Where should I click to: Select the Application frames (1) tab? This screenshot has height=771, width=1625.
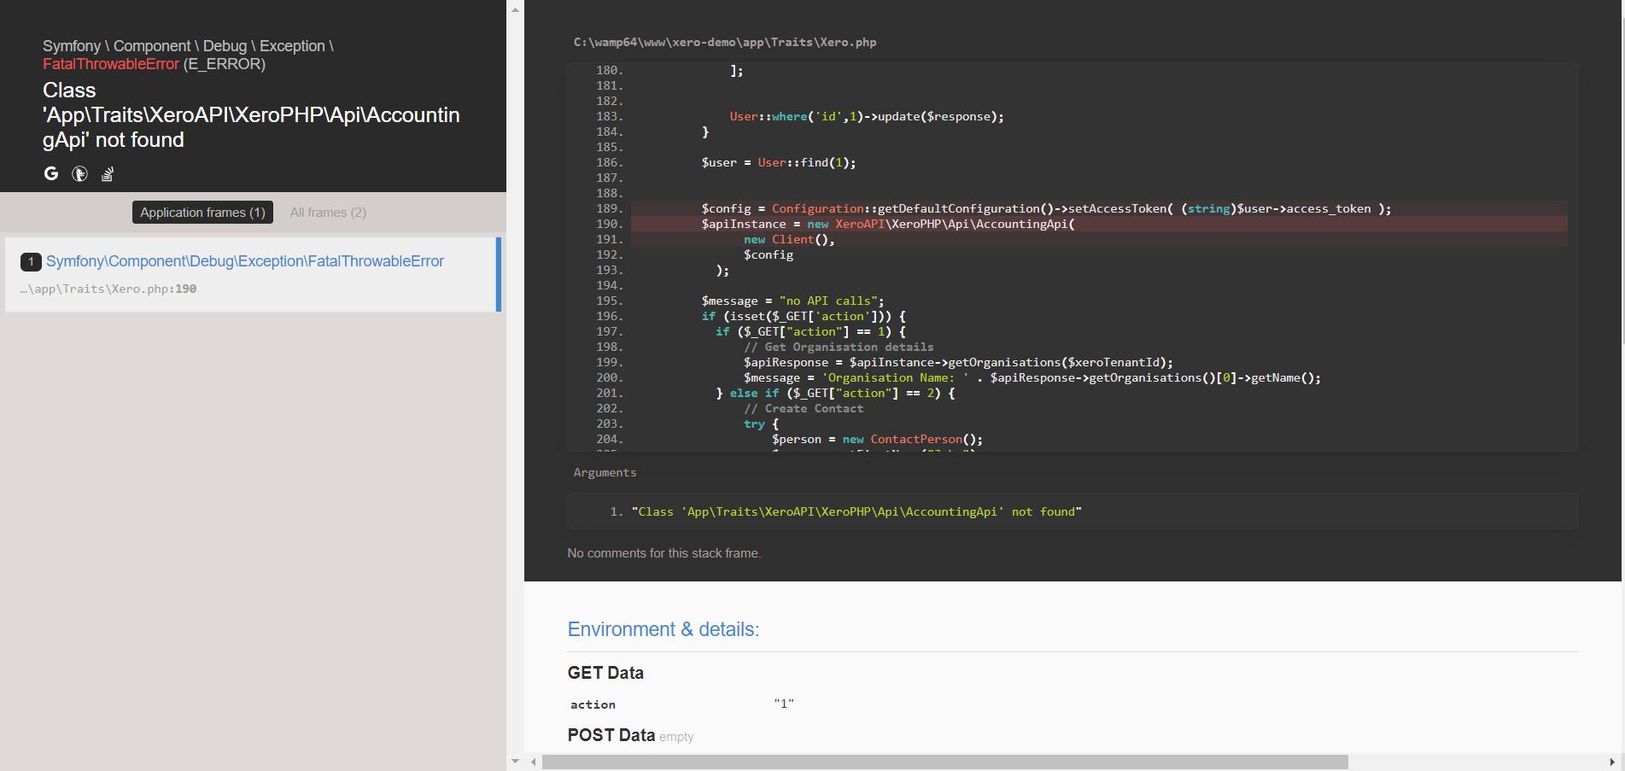(x=202, y=213)
